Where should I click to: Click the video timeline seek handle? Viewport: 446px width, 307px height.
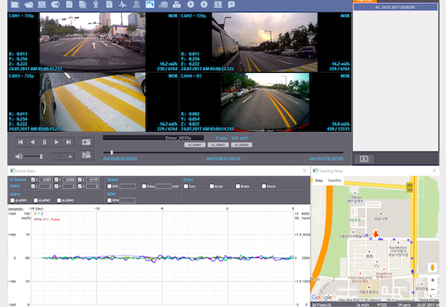(x=112, y=152)
